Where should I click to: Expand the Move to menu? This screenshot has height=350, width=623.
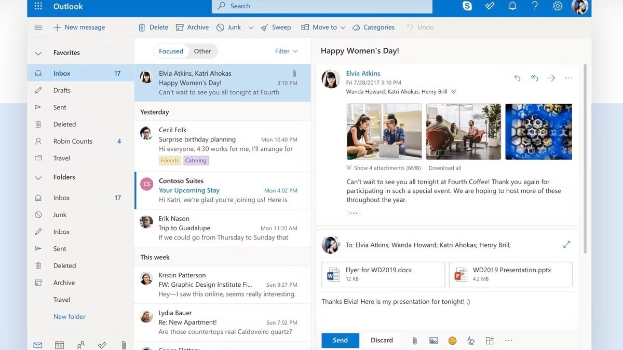tap(323, 27)
